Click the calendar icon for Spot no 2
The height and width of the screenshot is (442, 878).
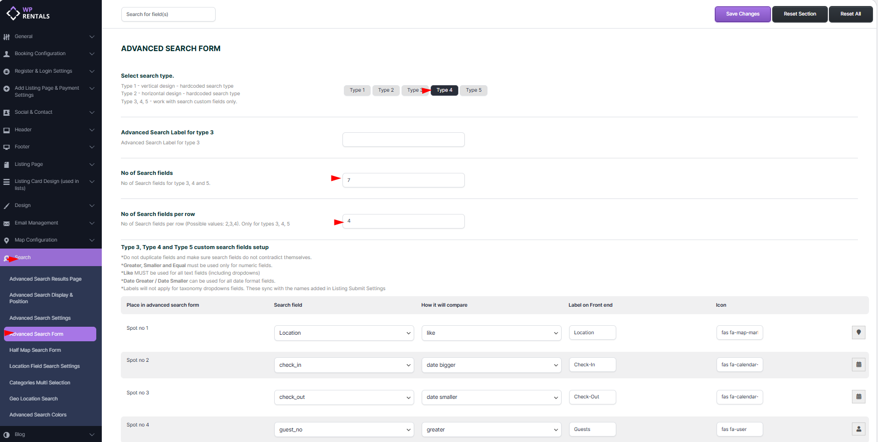click(858, 365)
